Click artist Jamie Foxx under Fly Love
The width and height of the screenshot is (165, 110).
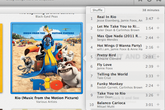105,68
